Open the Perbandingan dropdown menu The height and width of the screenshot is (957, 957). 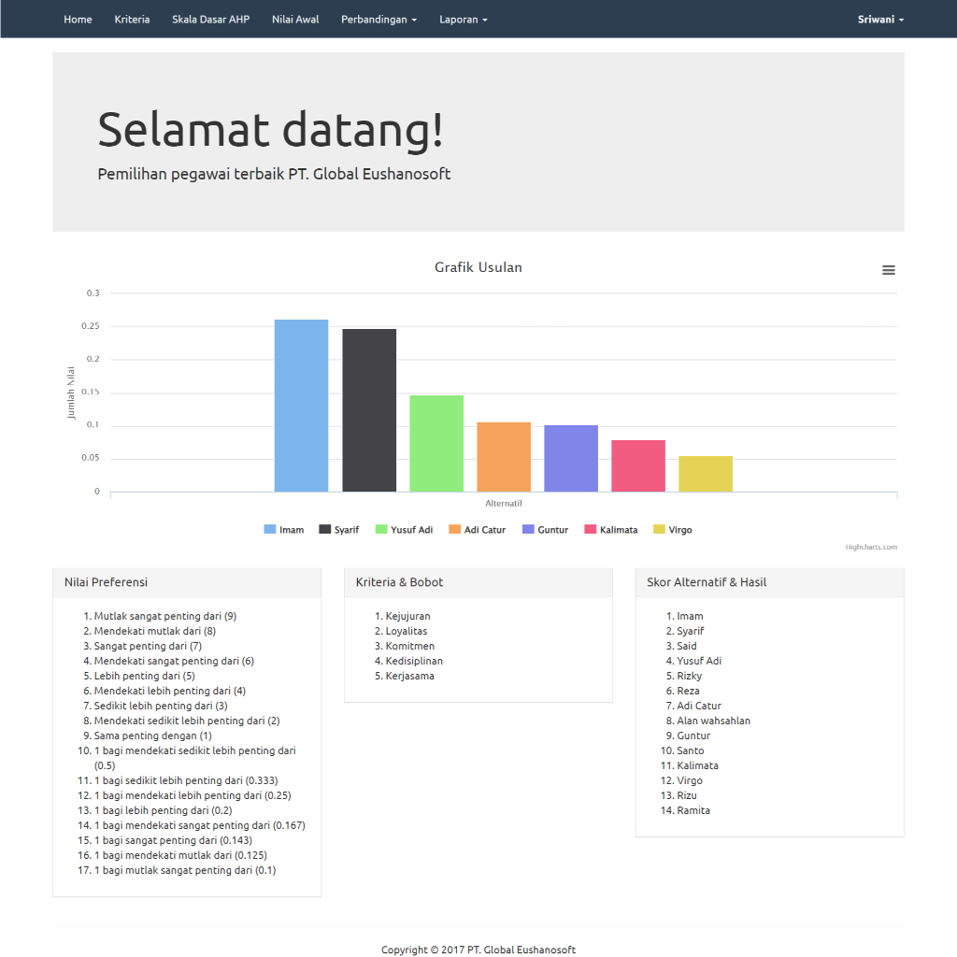coord(379,19)
